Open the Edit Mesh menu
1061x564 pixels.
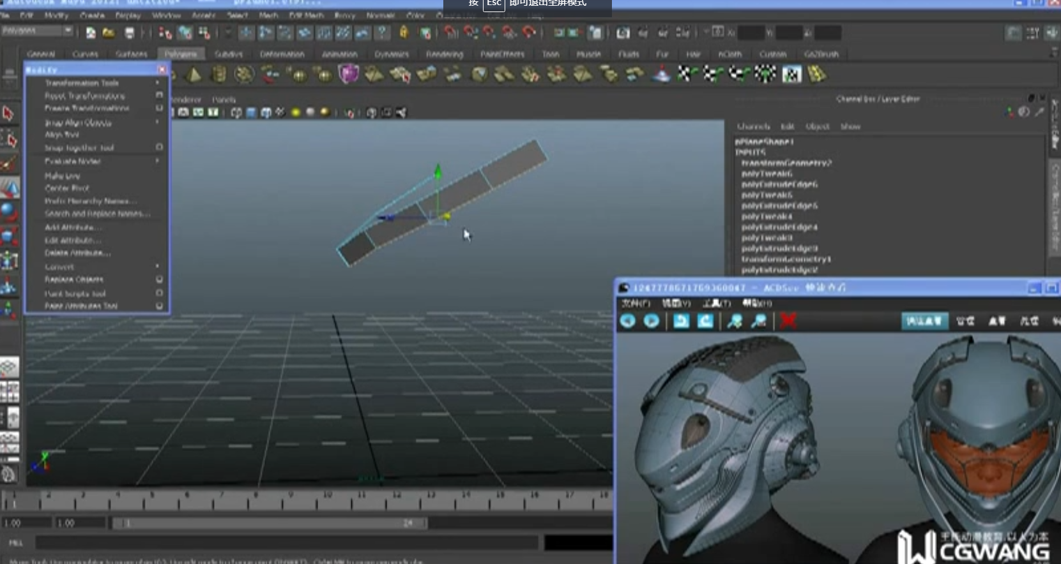coord(306,15)
